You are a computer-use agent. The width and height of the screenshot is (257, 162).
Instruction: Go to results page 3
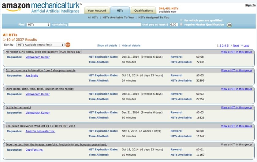coord(223,45)
